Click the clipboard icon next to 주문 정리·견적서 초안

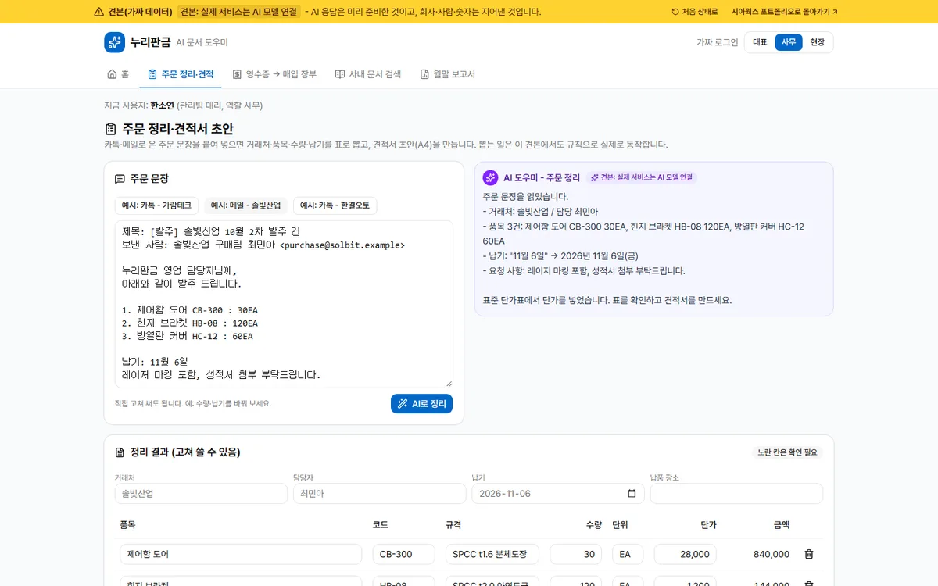click(x=110, y=129)
